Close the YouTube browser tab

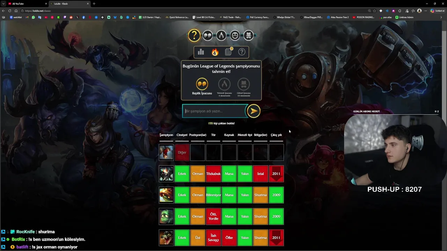point(46,3)
